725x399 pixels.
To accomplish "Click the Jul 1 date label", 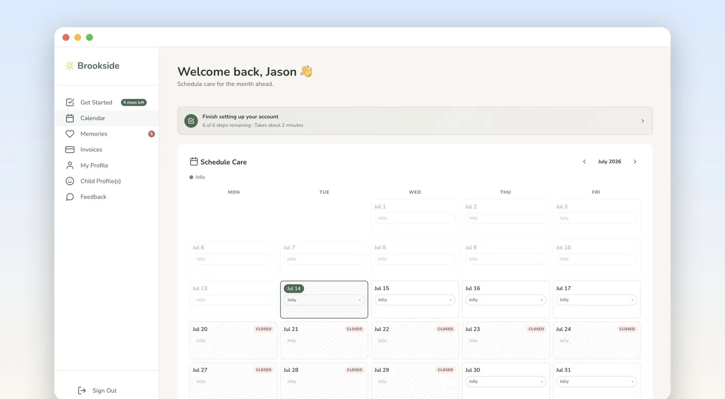I will [380, 207].
